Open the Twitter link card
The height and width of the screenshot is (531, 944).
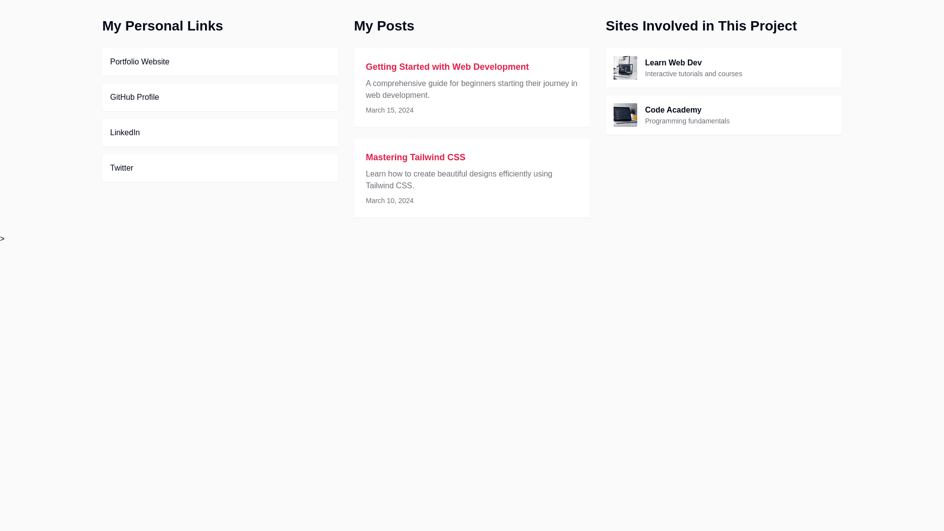(x=121, y=168)
